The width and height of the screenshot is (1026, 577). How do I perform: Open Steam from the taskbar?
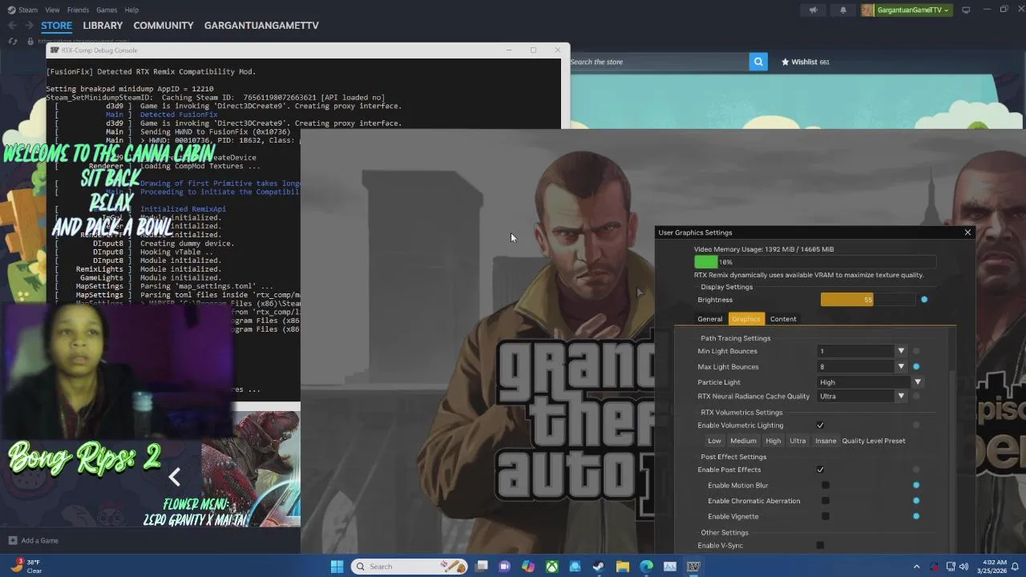[x=598, y=567]
